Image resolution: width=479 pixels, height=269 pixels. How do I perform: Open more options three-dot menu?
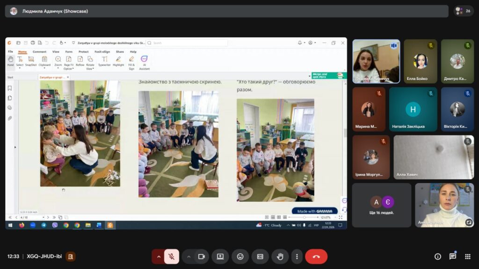click(297, 256)
